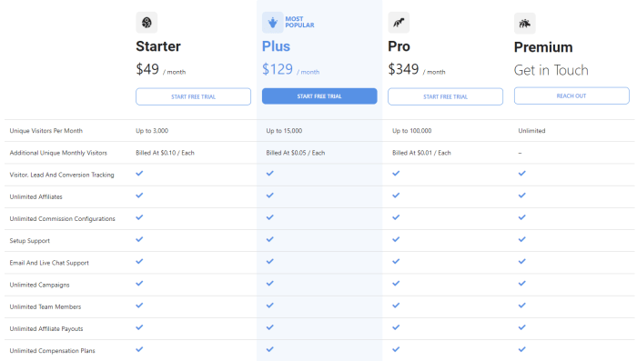Click Plus checkmark for Setup Support
The image size is (637, 361).
tap(269, 239)
